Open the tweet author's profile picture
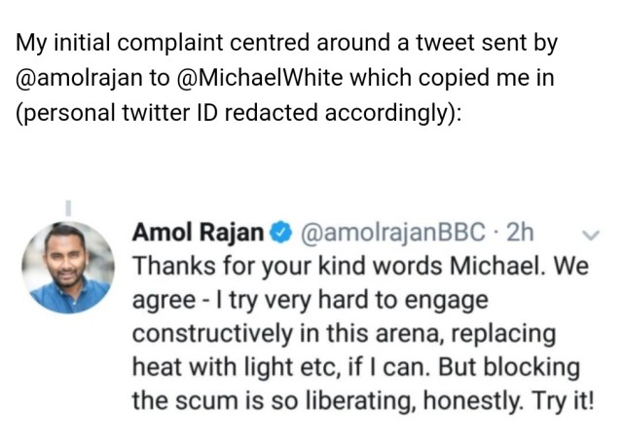This screenshot has width=623, height=443. click(x=67, y=268)
